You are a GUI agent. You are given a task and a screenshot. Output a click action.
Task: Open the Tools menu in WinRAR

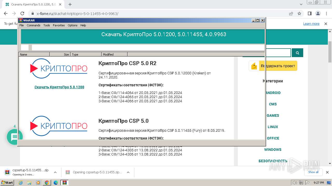47,25
